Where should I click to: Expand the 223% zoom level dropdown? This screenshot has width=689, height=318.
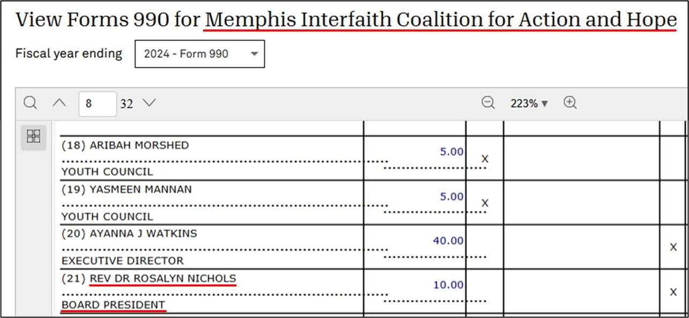pyautogui.click(x=529, y=103)
